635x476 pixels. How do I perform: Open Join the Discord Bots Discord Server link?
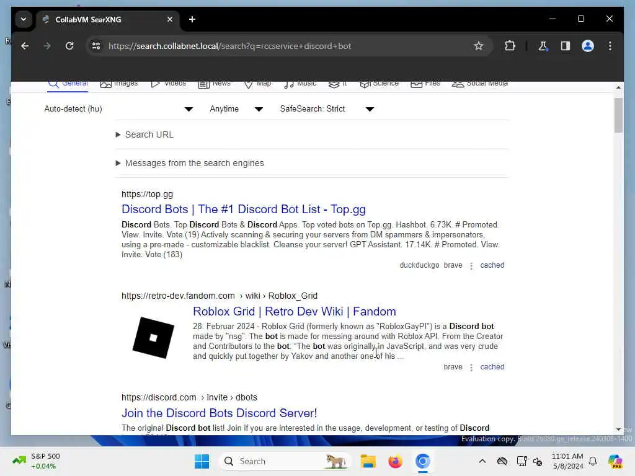point(219,413)
